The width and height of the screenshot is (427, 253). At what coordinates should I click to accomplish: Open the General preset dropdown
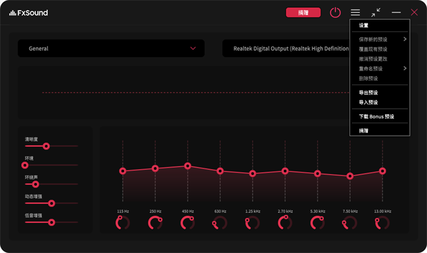click(x=111, y=49)
